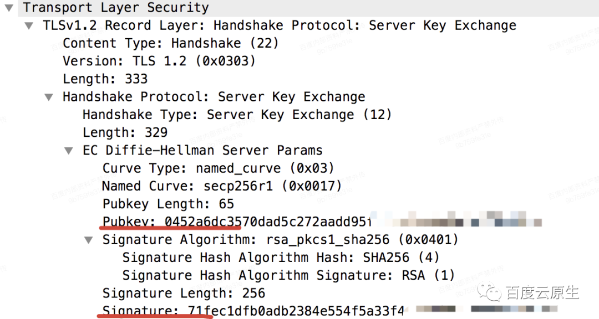Select the Length: 329 row

tap(125, 132)
